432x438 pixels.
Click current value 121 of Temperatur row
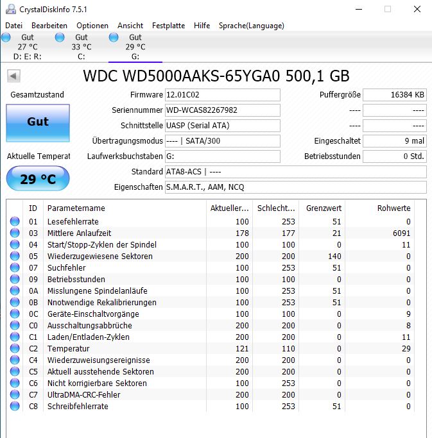pyautogui.click(x=242, y=349)
